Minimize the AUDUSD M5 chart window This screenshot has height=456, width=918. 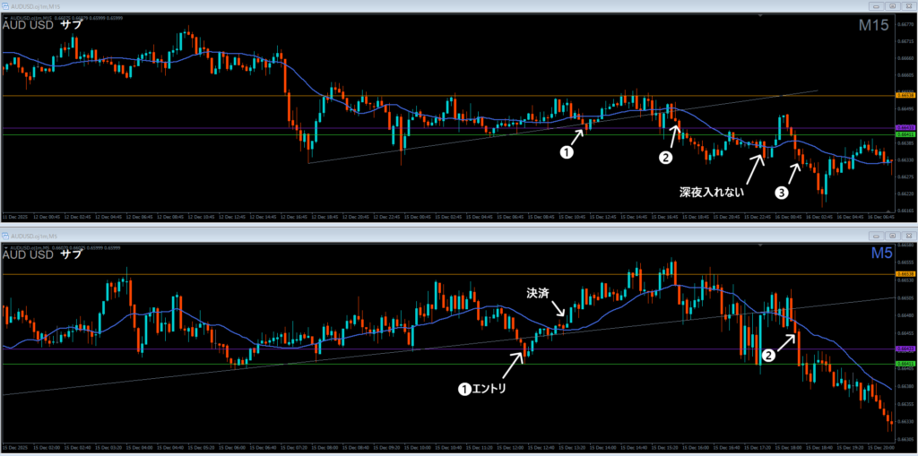(877, 236)
